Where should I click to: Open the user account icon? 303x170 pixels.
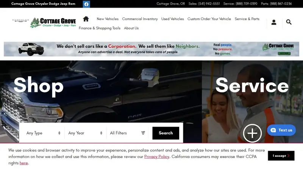273,22
